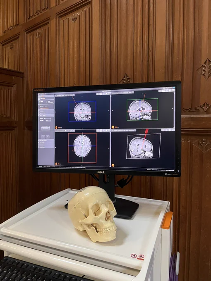
Task: Open the first menu in the top-left menu bar
Action: tap(42, 94)
